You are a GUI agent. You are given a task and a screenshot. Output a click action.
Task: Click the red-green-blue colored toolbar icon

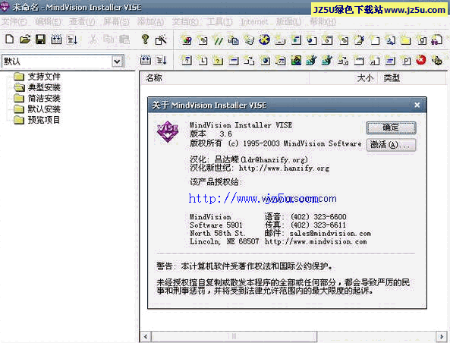tap(187, 40)
